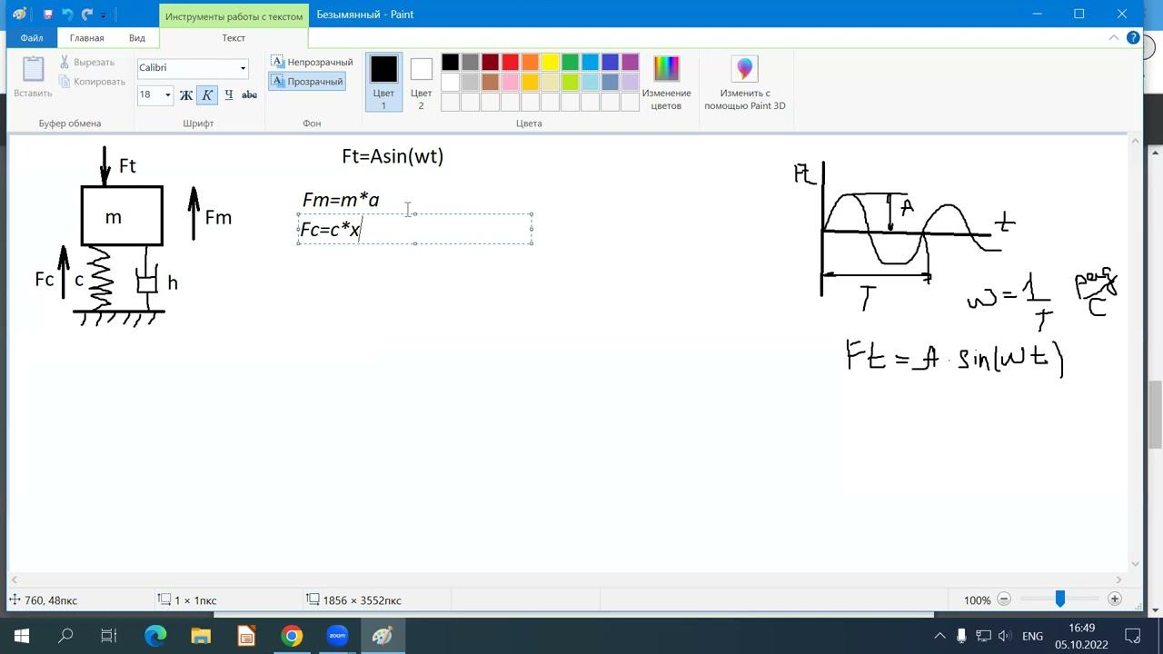Click the Paint icon on the taskbar

pyautogui.click(x=383, y=636)
